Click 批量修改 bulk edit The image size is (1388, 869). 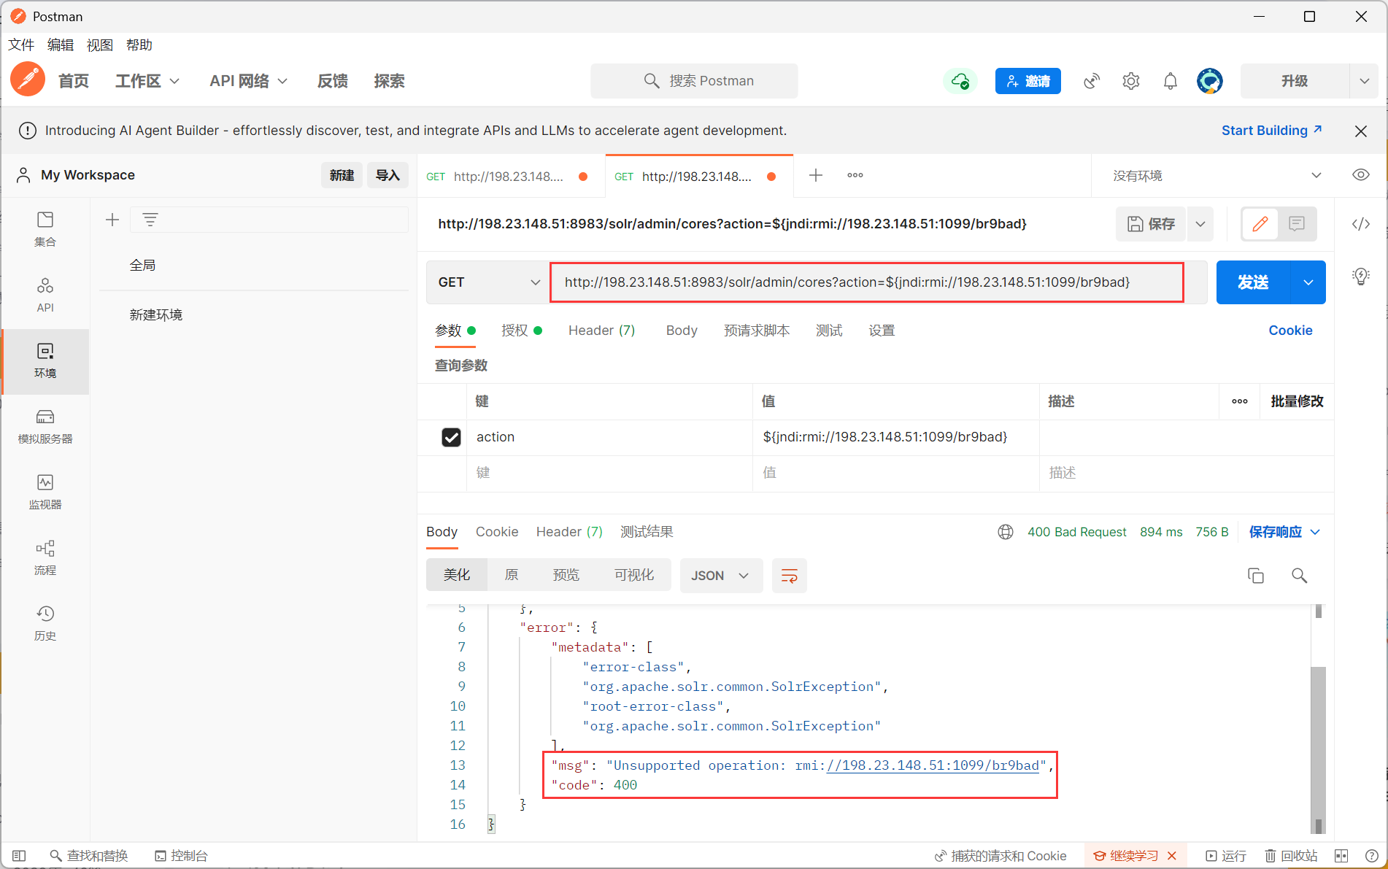pos(1297,401)
